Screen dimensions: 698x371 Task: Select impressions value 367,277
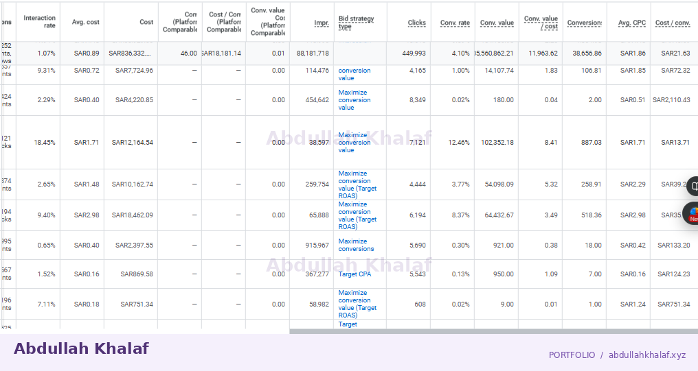[317, 274]
